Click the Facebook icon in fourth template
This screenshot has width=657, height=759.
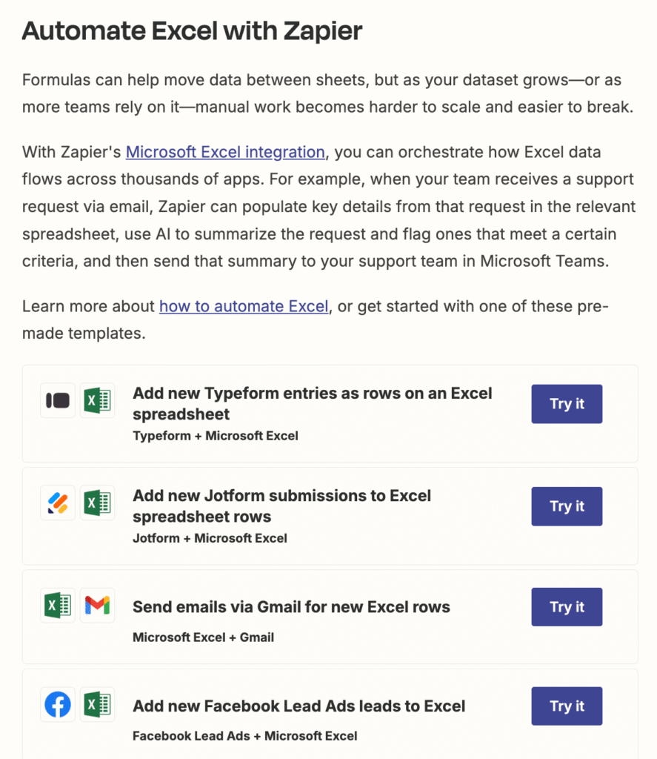(x=58, y=704)
